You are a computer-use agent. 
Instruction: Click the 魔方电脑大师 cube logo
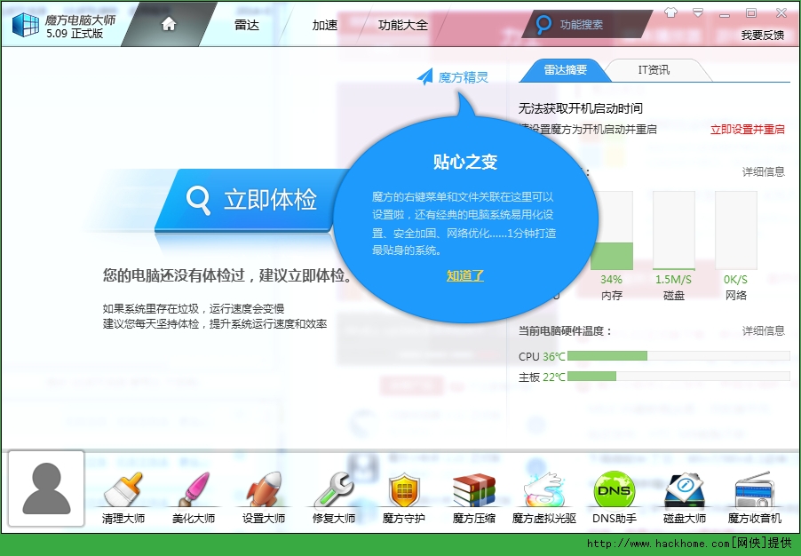(x=25, y=25)
